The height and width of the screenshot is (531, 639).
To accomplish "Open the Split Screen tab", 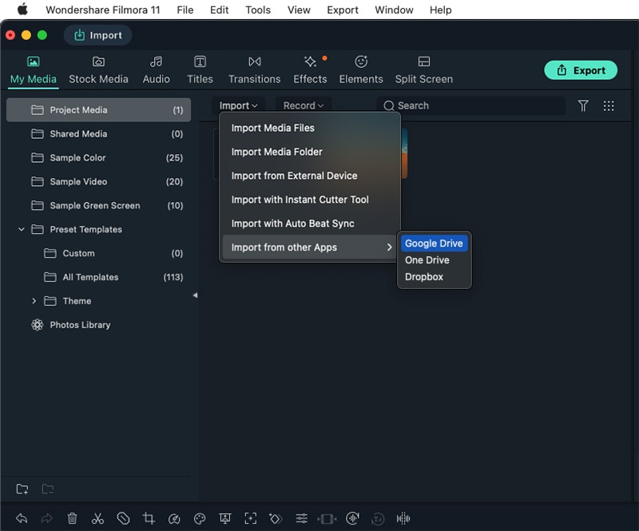I will tap(424, 71).
